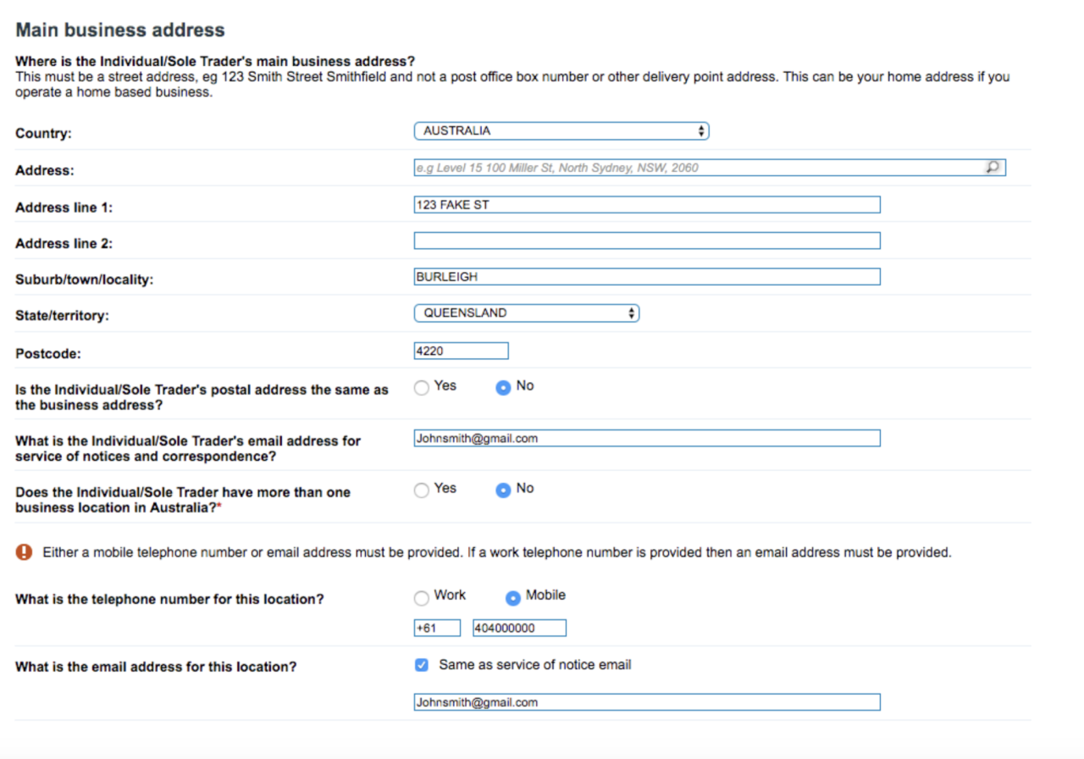Choose Work as the telephone number type

pyautogui.click(x=421, y=598)
